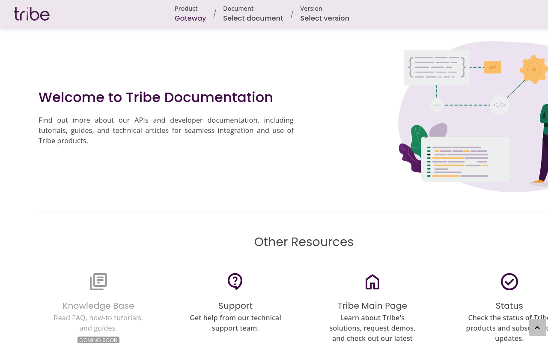
Task: Click the COMING SOON badge
Action: click(98, 340)
